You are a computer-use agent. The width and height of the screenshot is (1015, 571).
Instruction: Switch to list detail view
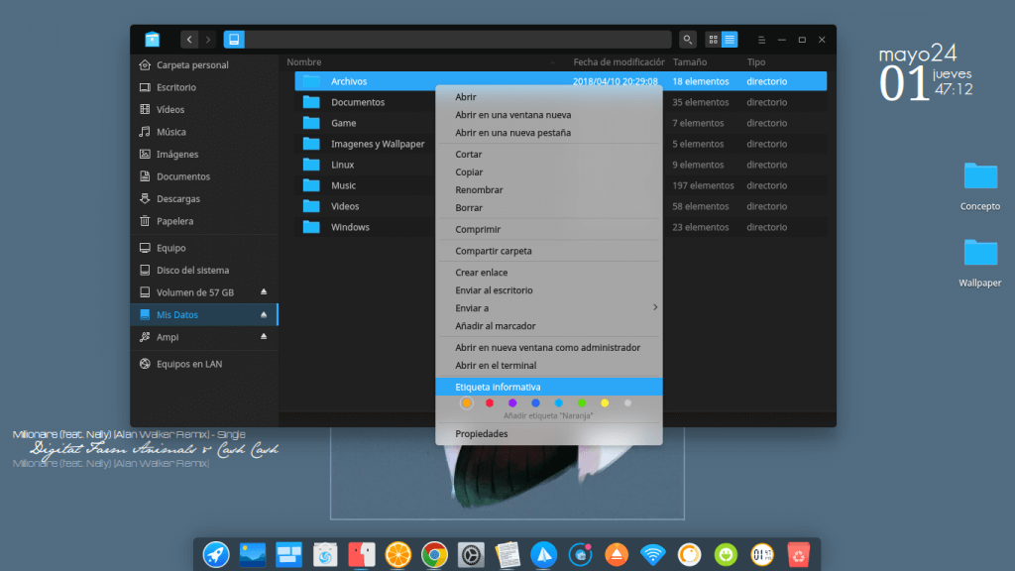pos(730,40)
